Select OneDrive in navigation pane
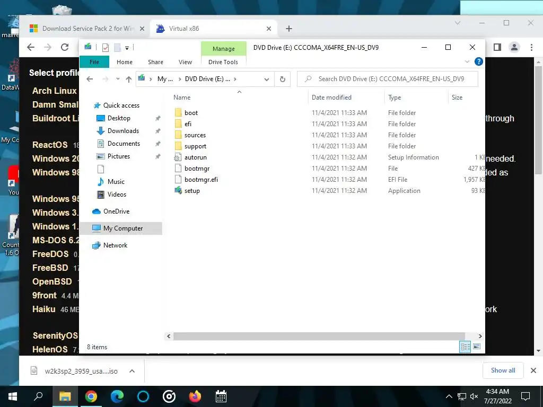 coord(116,211)
